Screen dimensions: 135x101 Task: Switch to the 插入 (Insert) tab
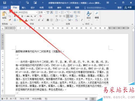[x=24, y=8]
